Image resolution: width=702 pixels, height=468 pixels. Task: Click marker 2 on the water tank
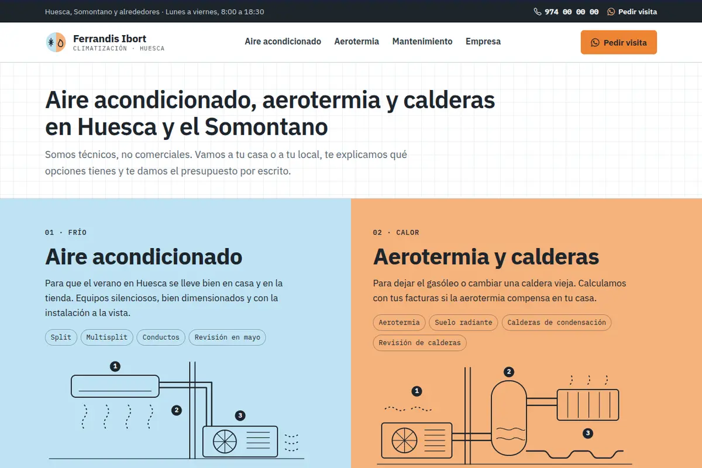point(509,372)
